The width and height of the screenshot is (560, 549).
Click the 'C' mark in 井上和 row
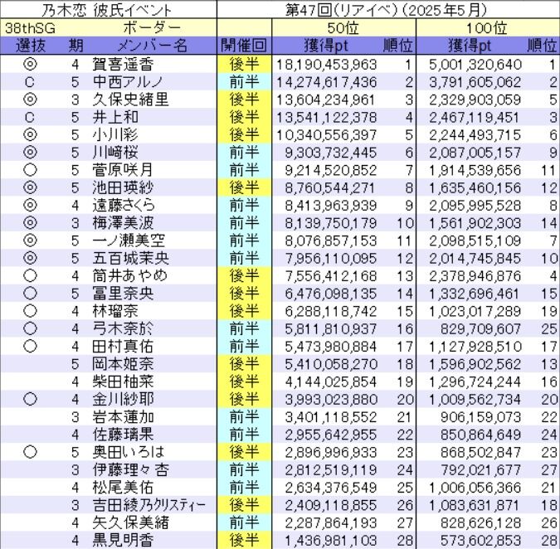(x=30, y=118)
